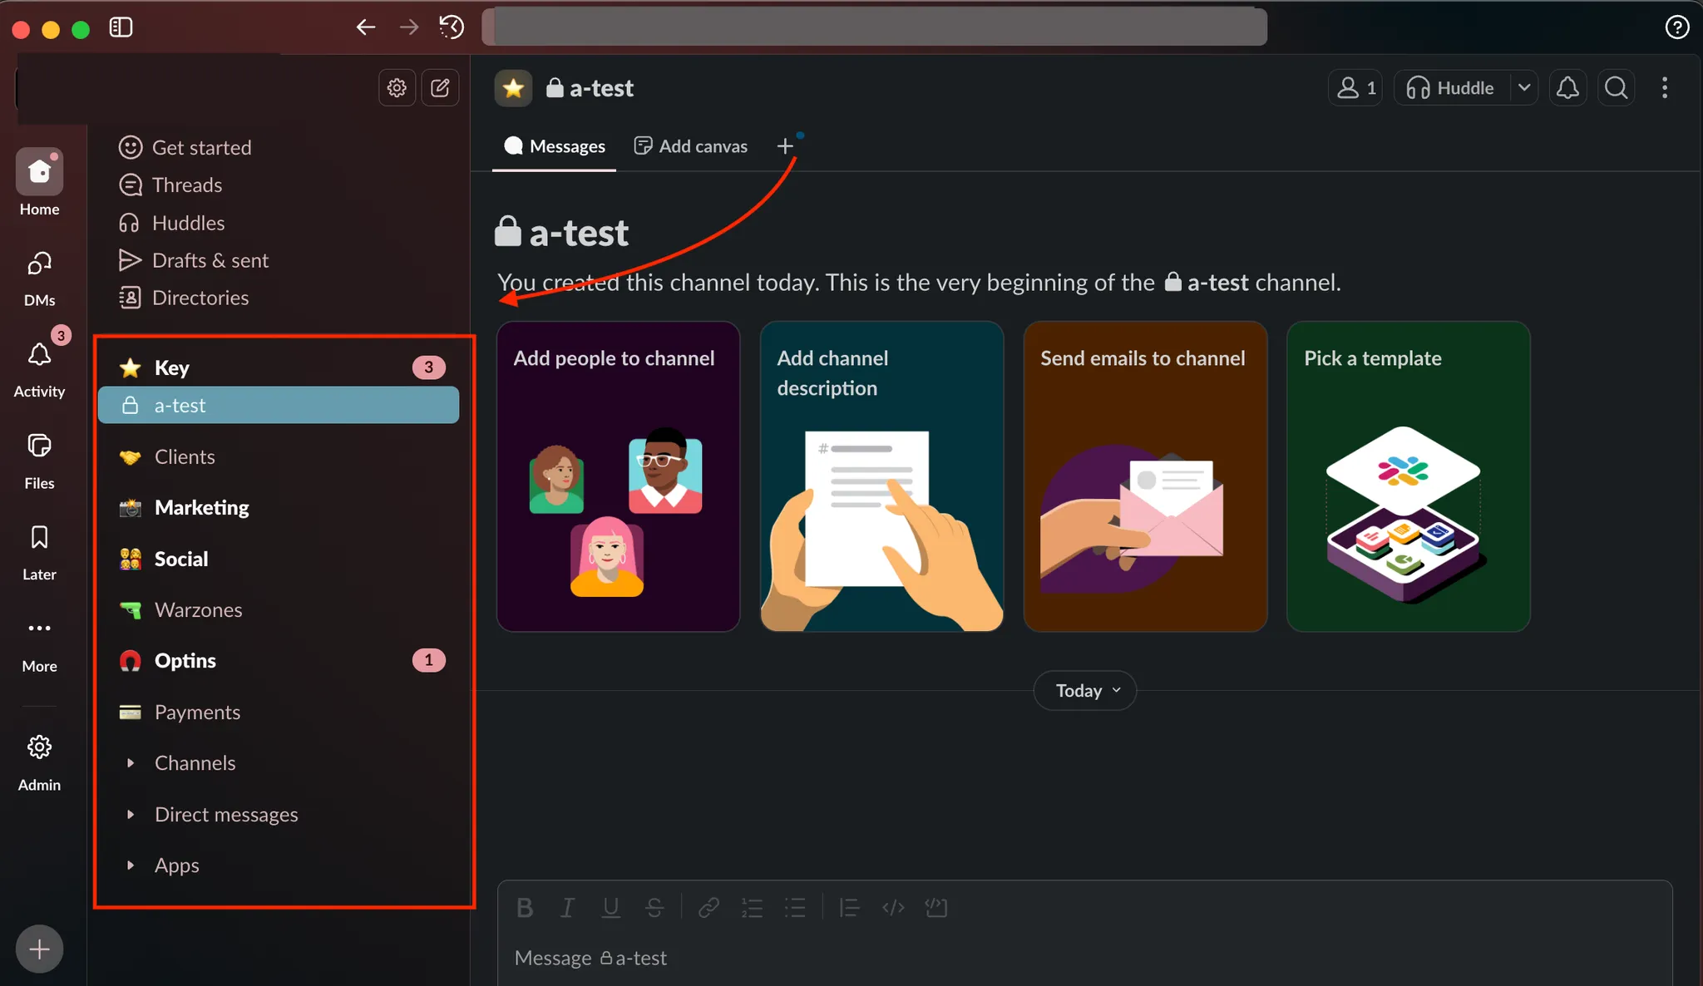Image resolution: width=1703 pixels, height=986 pixels.
Task: Click the Today date jump button
Action: (1084, 691)
